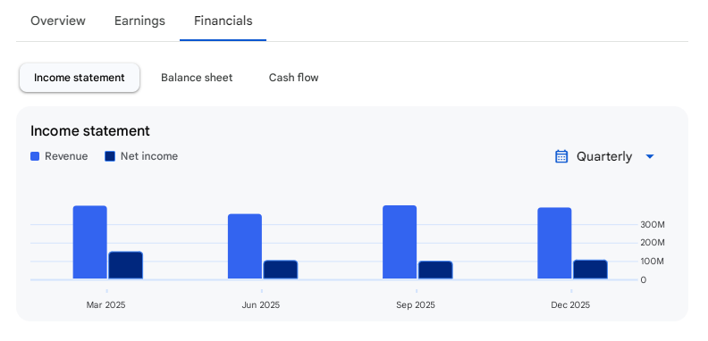Click the Dec 2025 axis label
This screenshot has height=341, width=708.
click(x=570, y=305)
